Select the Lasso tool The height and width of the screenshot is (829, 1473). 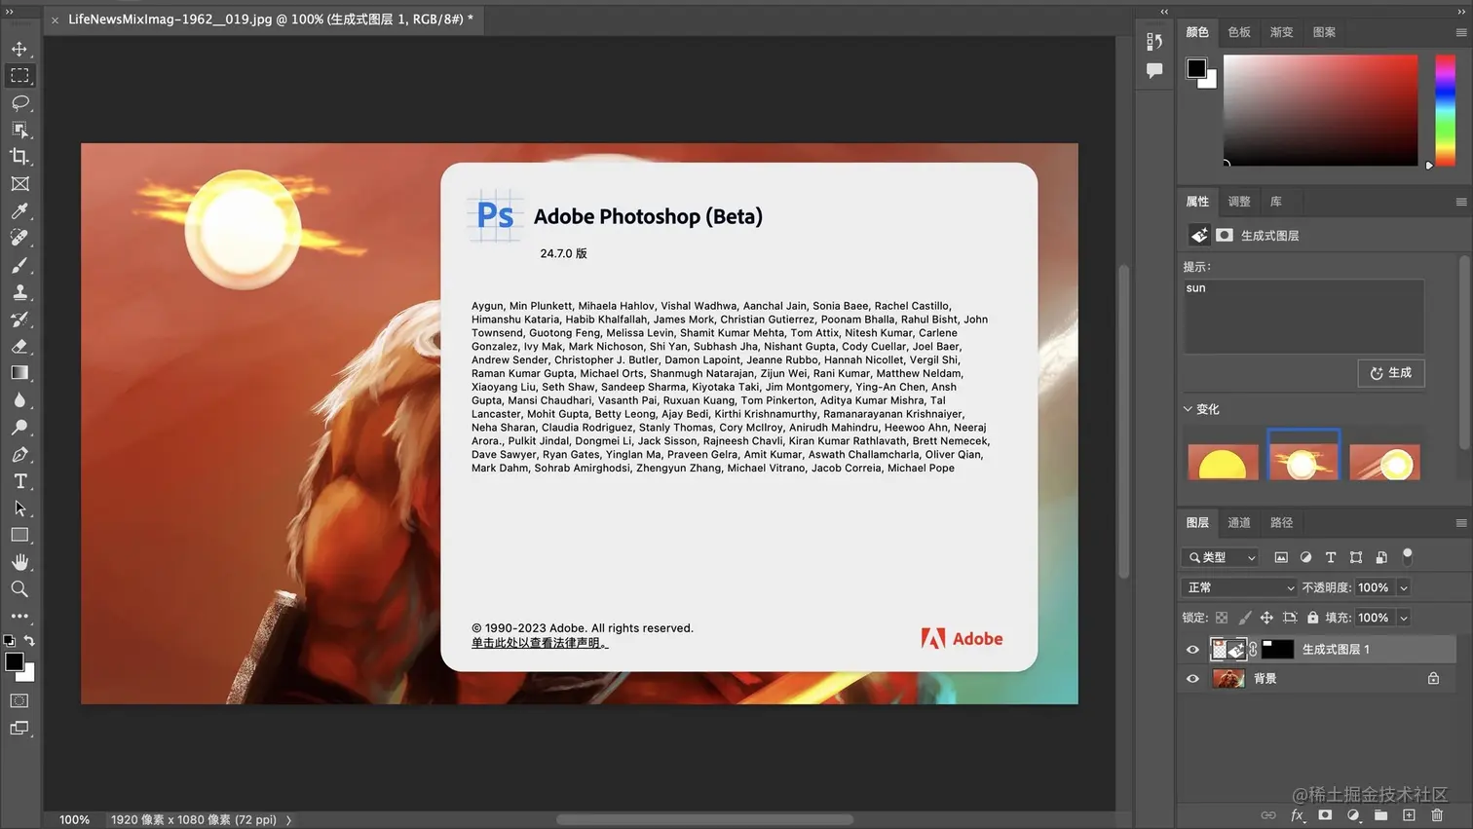point(19,102)
